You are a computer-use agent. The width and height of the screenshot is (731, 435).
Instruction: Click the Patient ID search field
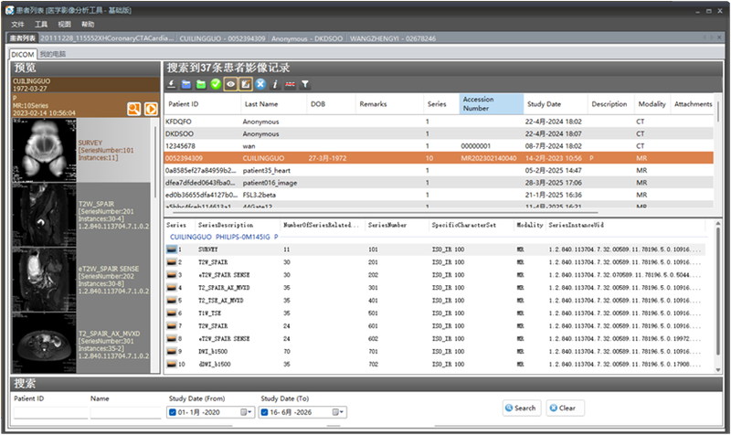pos(50,413)
